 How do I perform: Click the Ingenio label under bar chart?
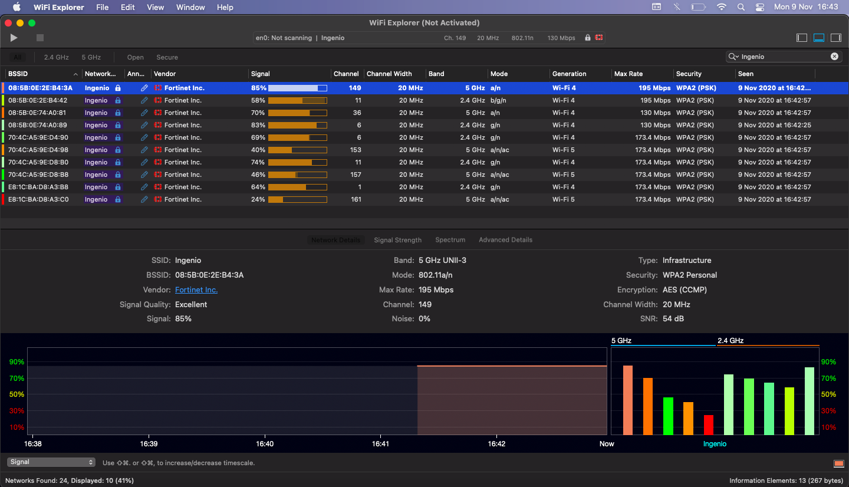tap(715, 444)
